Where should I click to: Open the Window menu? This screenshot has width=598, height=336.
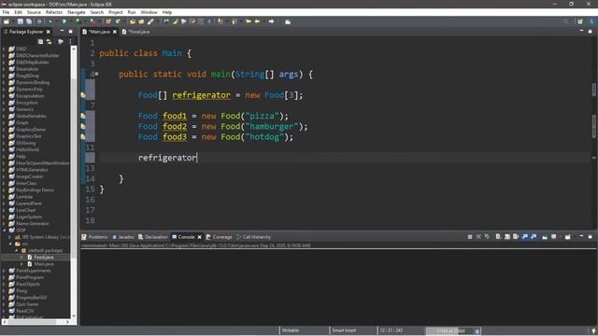tap(149, 12)
